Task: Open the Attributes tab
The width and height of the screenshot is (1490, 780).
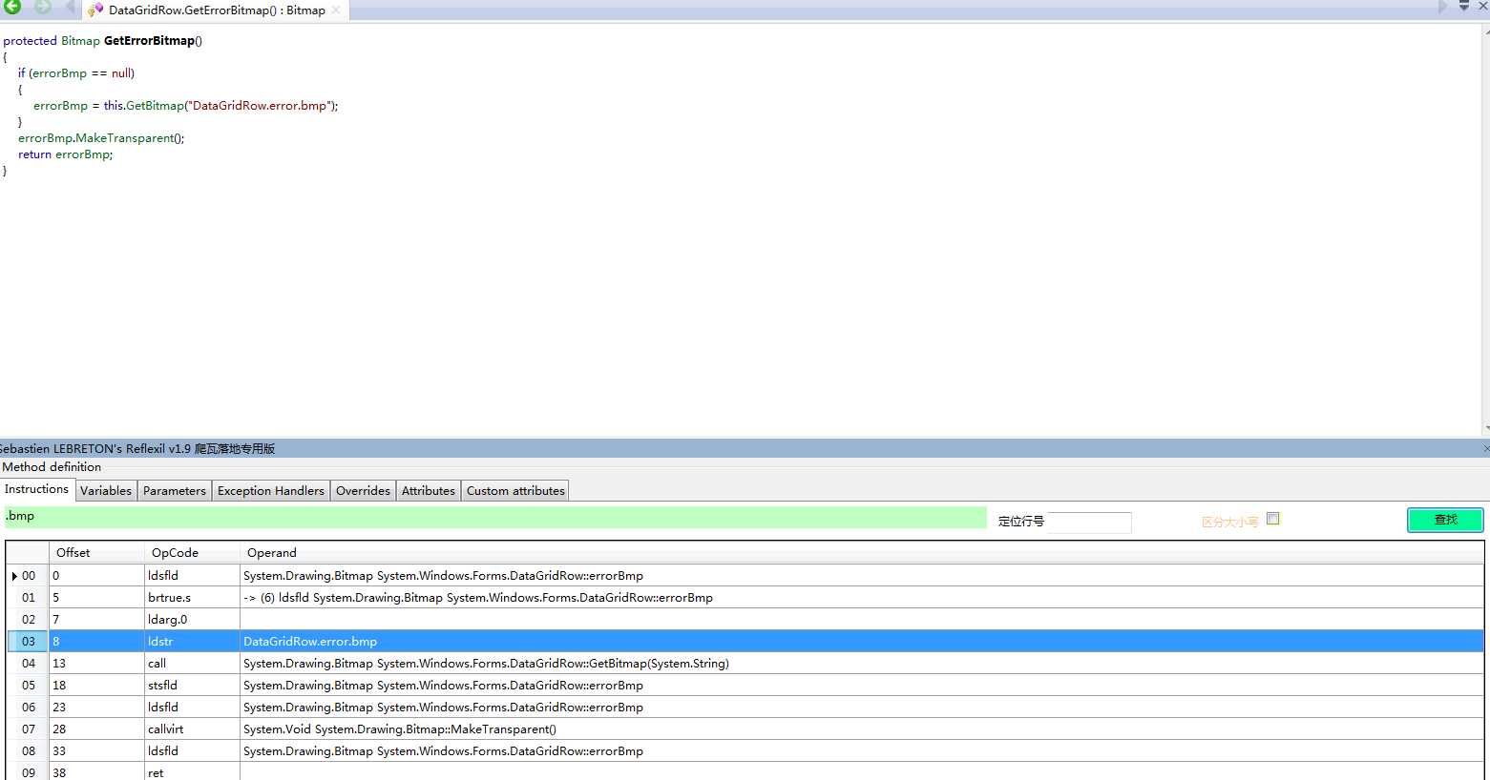Action: 429,490
